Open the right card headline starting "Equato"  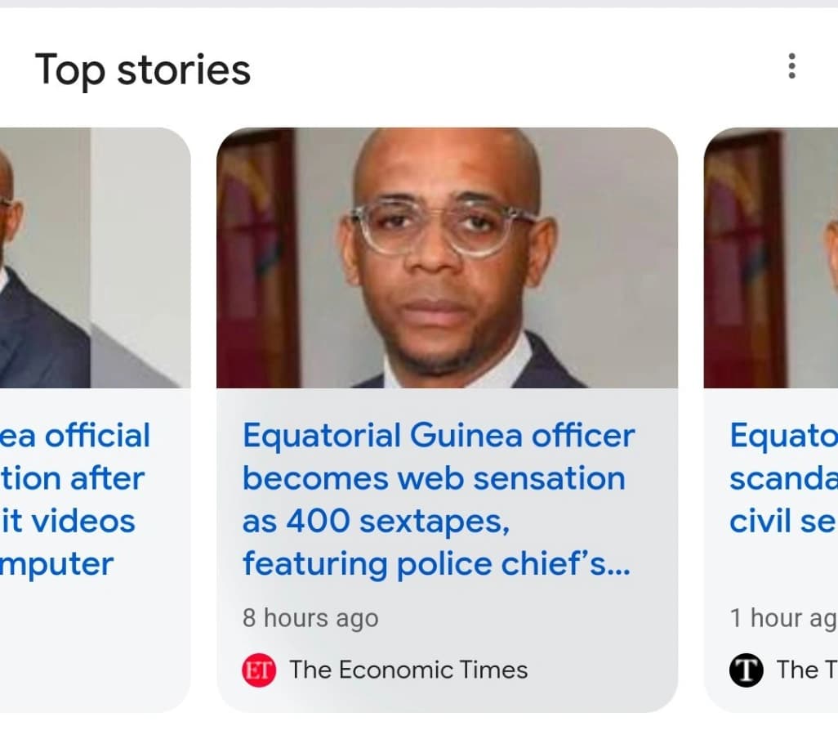[x=782, y=436]
